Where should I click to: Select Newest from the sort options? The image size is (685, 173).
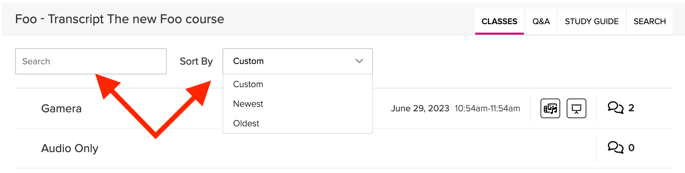248,104
